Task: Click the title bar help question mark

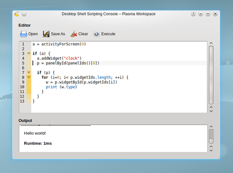Action: [x=193, y=14]
